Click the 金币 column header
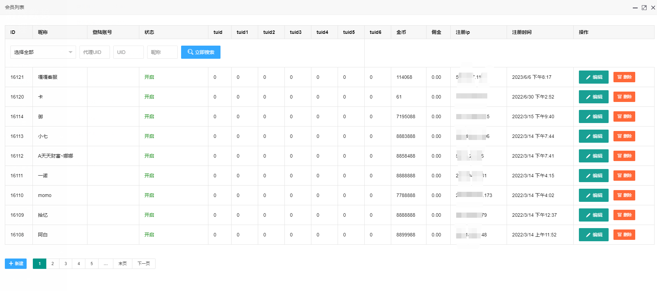 click(x=401, y=32)
